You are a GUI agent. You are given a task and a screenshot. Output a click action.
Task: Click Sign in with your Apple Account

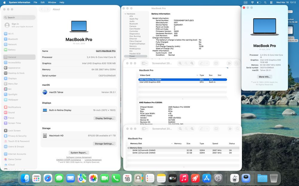(19, 25)
